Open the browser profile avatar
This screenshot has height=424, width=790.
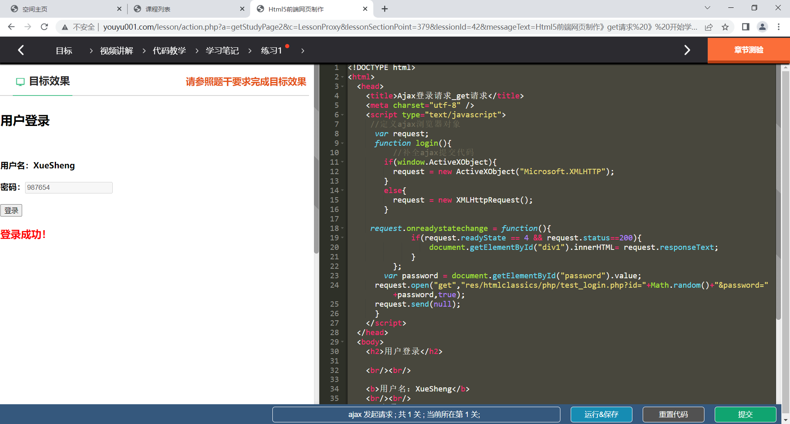click(x=762, y=27)
